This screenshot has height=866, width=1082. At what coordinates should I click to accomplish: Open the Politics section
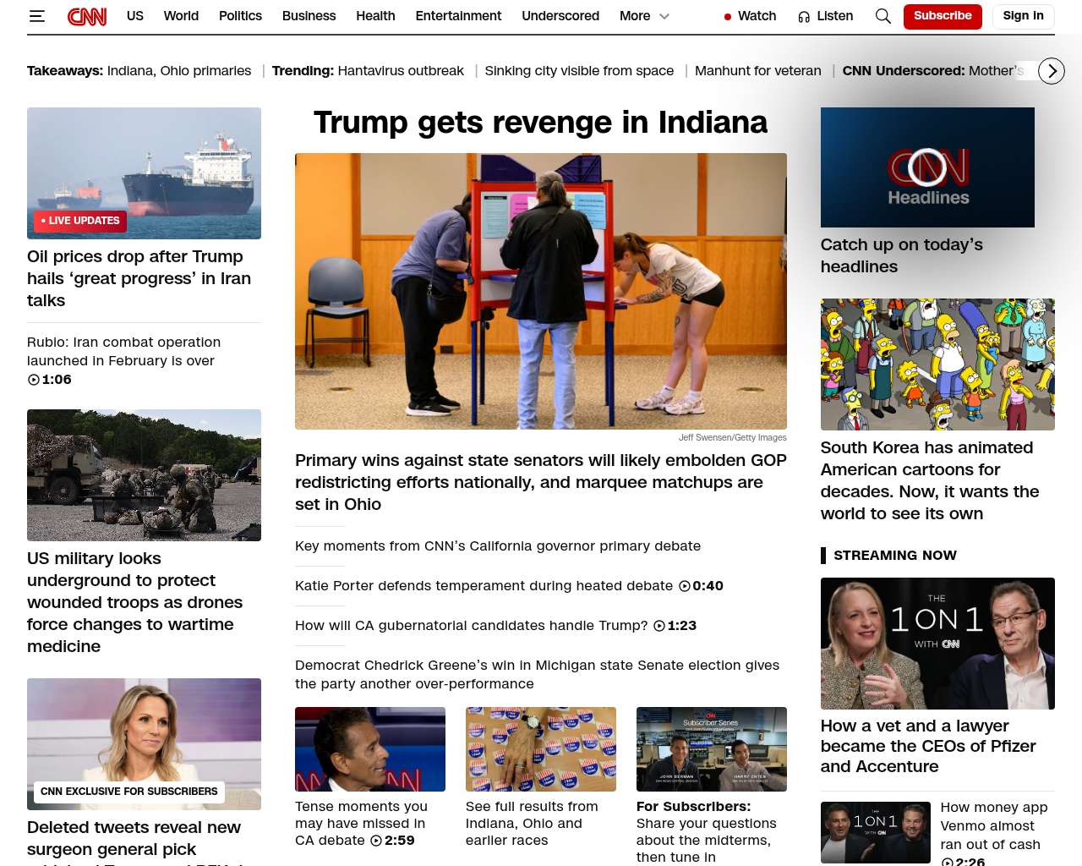[240, 16]
